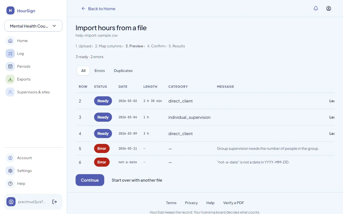
Task: Click the Supervisors & sites people icon
Action: (x=10, y=92)
